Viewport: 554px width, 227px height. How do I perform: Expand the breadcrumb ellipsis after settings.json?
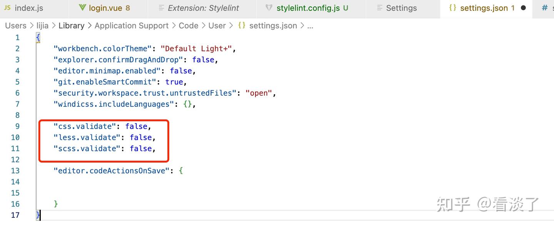(310, 26)
